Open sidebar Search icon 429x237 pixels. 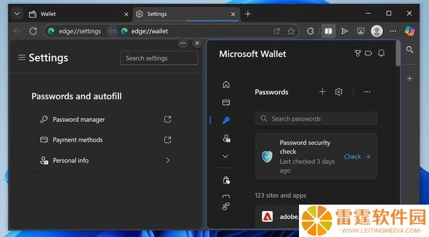(409, 50)
